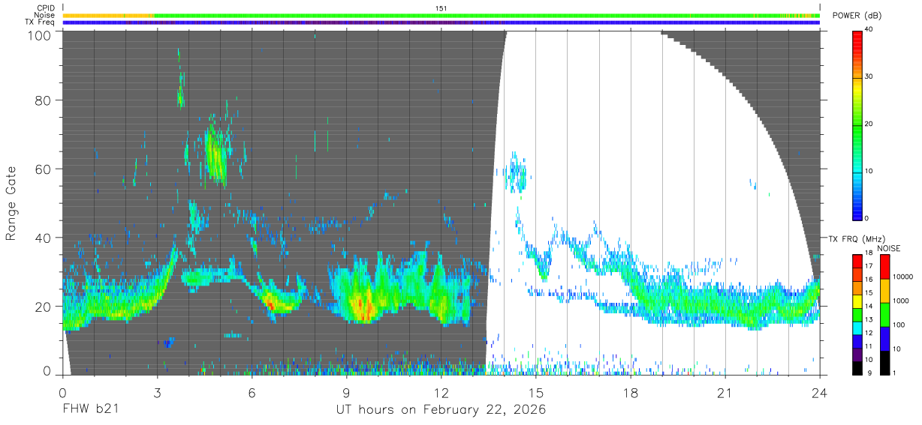
Task: Click the POWER (dB) colorbar title
Action: tap(857, 16)
